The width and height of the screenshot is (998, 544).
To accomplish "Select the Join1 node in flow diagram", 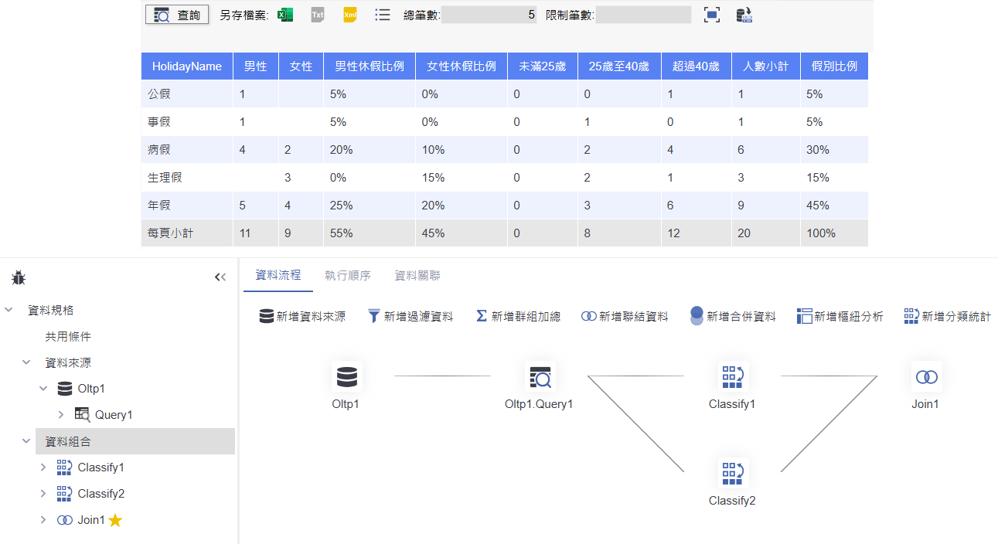I will click(925, 377).
